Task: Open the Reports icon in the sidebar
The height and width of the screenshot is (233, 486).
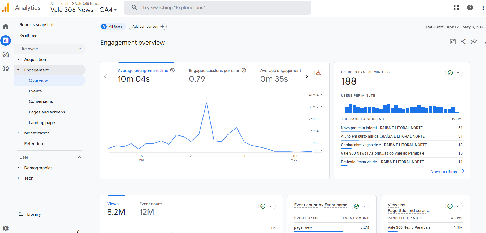Action: pos(6,40)
